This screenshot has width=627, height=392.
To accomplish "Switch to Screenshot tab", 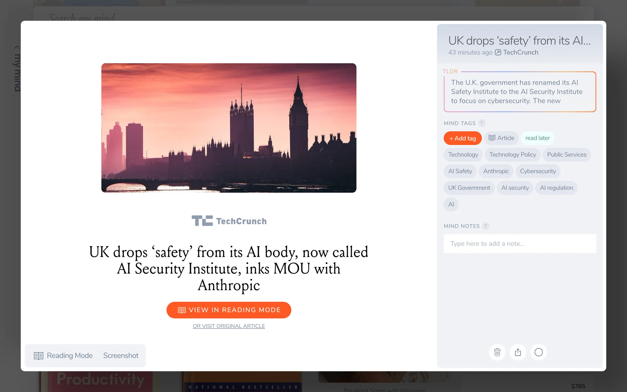I will pos(121,356).
